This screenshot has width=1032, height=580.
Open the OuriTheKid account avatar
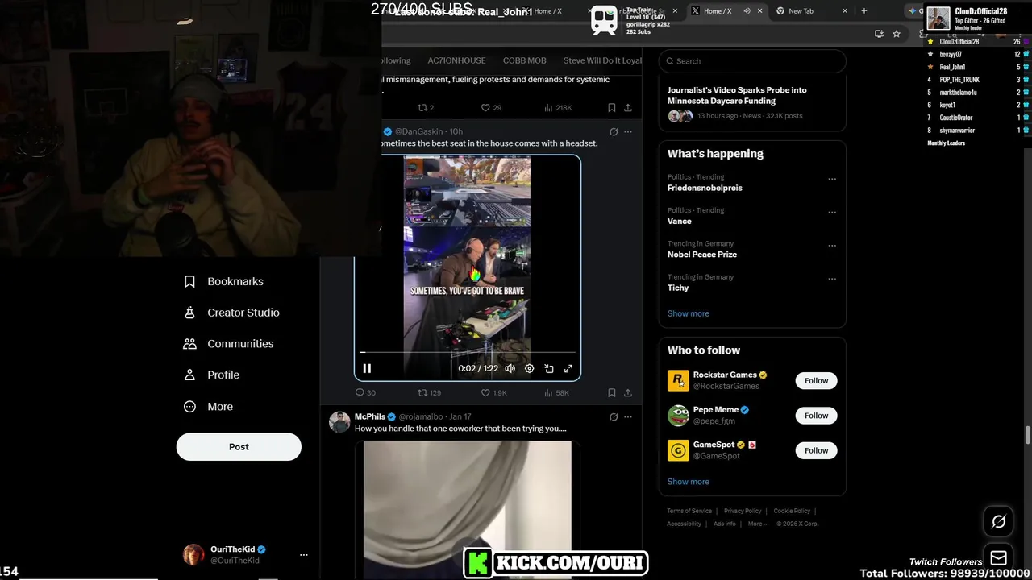(193, 555)
